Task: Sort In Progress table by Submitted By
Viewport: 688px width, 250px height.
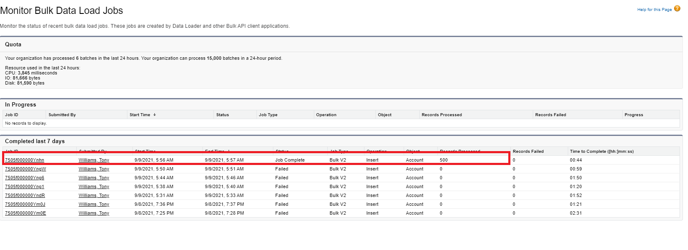Action: (x=62, y=114)
